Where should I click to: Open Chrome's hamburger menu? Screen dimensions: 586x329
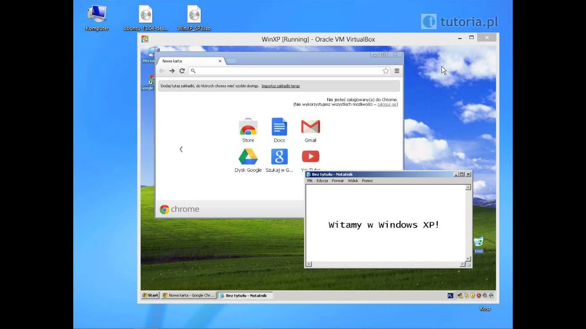click(397, 71)
